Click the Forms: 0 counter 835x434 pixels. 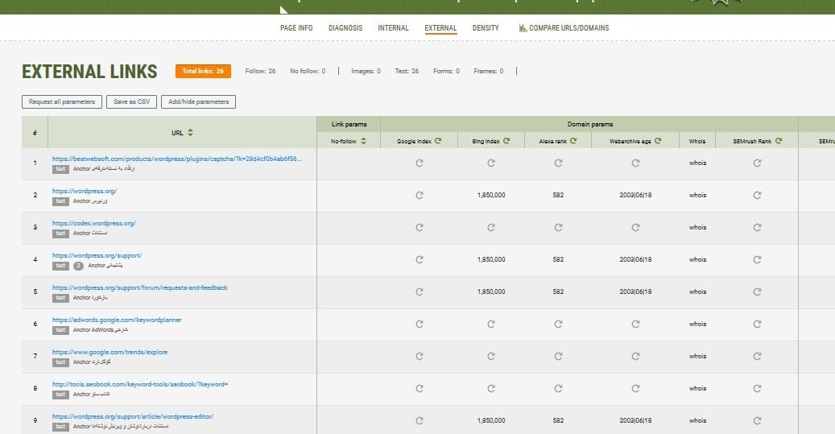[446, 71]
